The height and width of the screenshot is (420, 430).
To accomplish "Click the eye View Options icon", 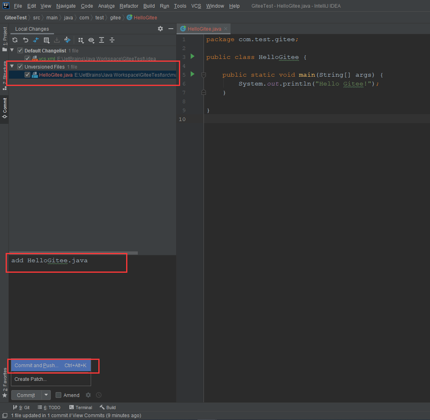I will [x=91, y=40].
